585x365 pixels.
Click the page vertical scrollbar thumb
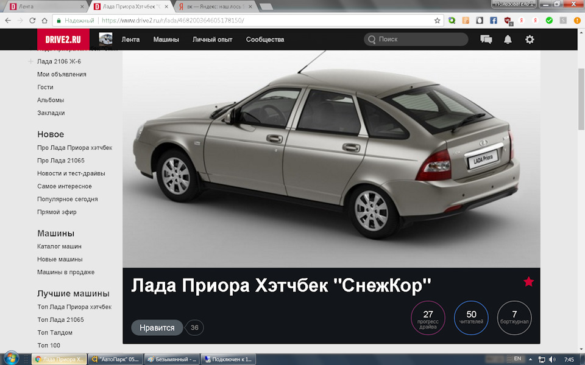[581, 99]
